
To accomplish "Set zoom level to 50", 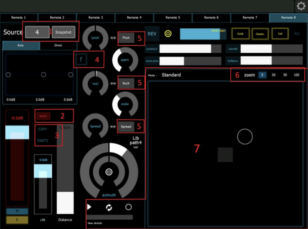I will tap(285, 75).
